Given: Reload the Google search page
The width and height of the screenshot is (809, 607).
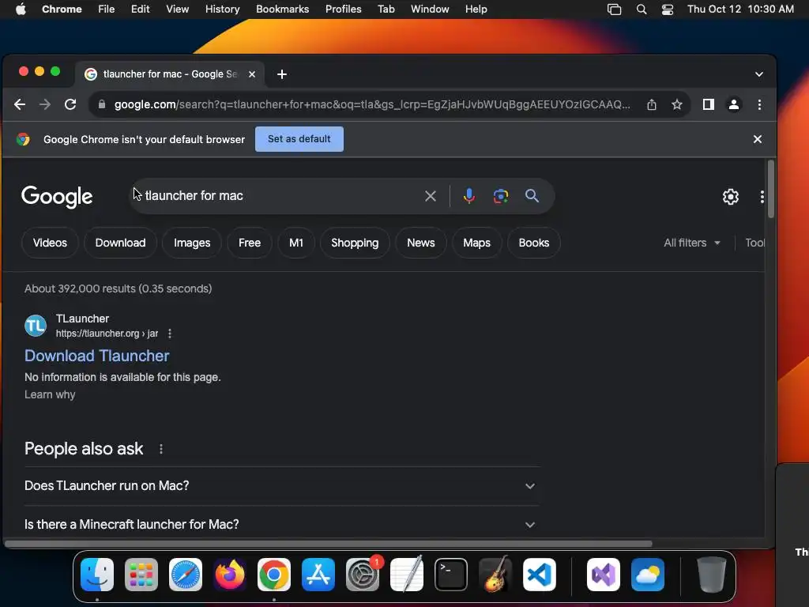Looking at the screenshot, I should [x=70, y=105].
